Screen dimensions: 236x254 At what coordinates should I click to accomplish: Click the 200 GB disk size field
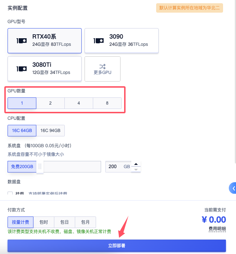click(x=118, y=167)
